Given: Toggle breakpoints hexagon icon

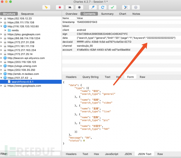Looking at the screenshot, I should tap(79, 8).
